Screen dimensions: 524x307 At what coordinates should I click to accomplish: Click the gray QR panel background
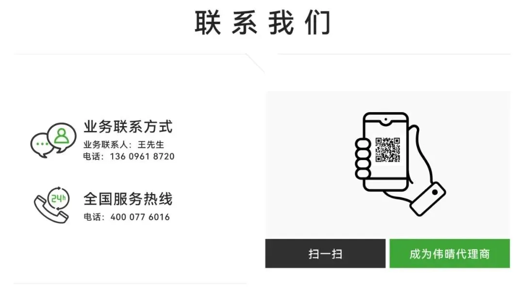388,164
